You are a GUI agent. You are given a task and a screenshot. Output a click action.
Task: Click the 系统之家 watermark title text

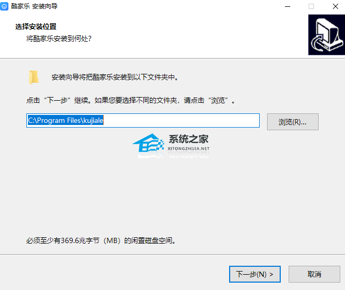click(x=189, y=139)
